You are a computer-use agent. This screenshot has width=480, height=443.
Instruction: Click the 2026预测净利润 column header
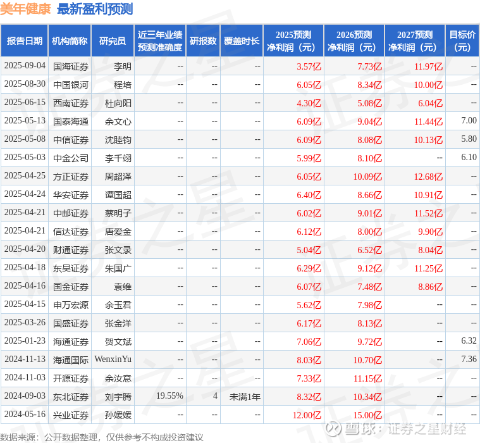[354, 41]
